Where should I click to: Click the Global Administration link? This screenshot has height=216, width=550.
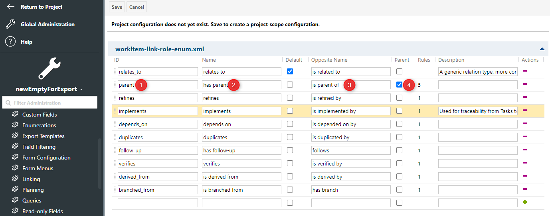47,24
